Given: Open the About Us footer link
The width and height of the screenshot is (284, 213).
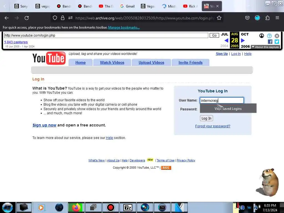Looking at the screenshot, I should tap(113, 161).
